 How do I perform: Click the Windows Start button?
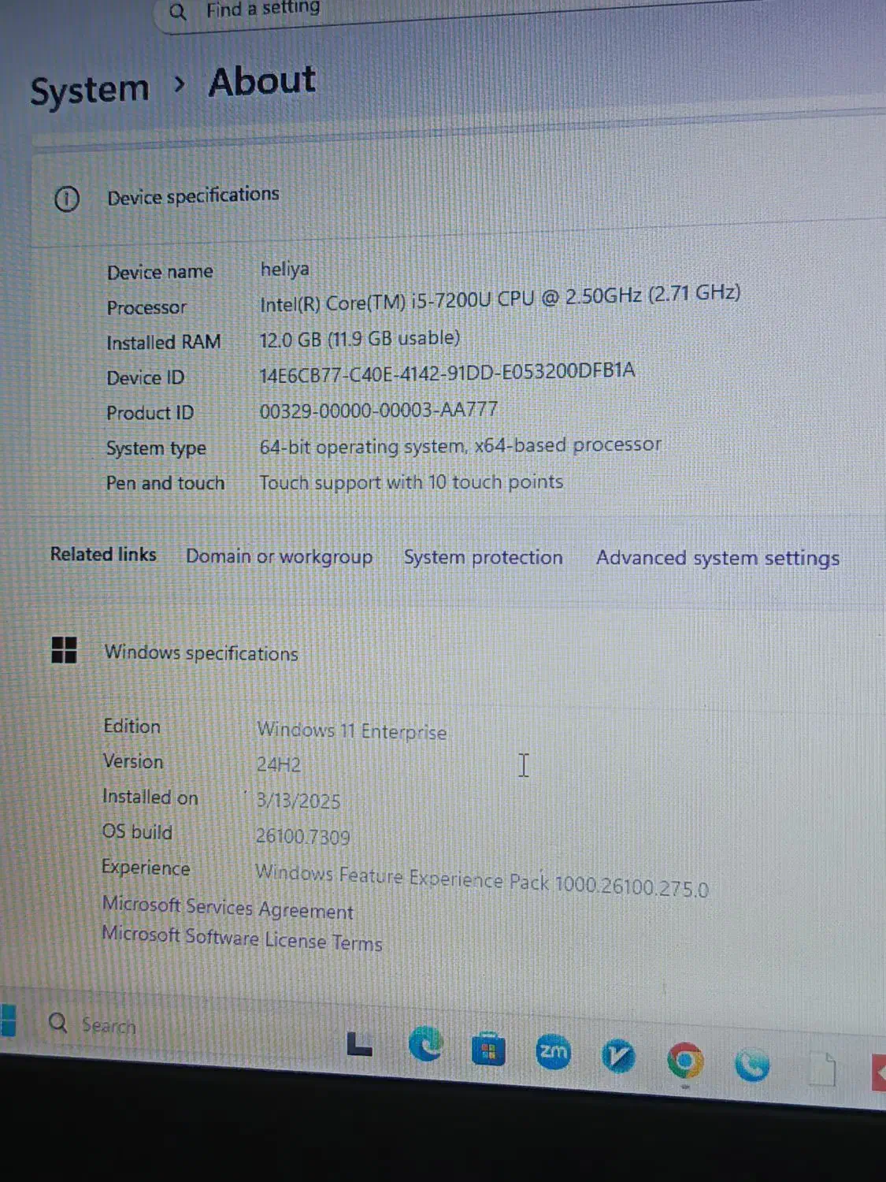(x=7, y=1019)
